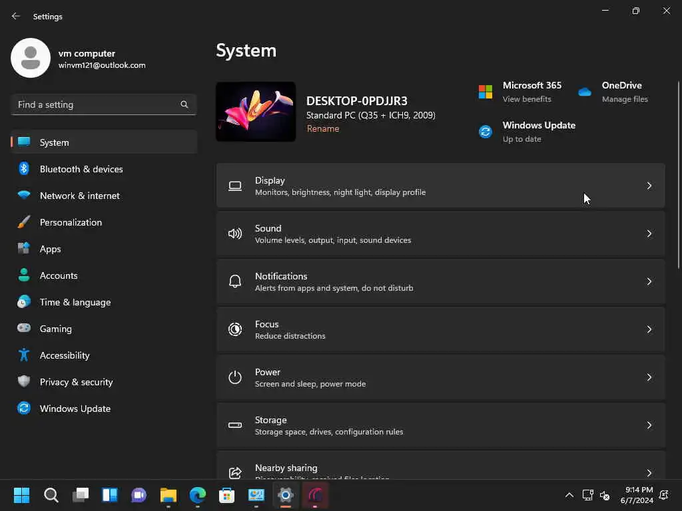This screenshot has width=682, height=511.
Task: Expand Sound settings chevron
Action: (649, 234)
